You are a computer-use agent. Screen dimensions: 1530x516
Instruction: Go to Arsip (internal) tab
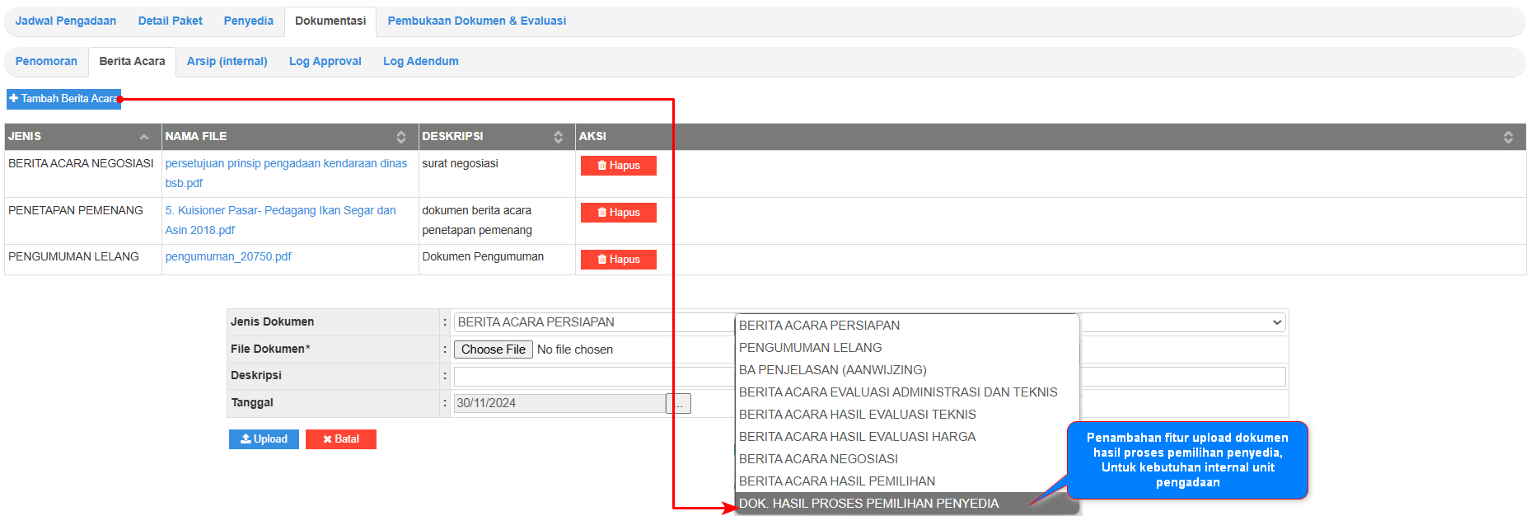(227, 62)
